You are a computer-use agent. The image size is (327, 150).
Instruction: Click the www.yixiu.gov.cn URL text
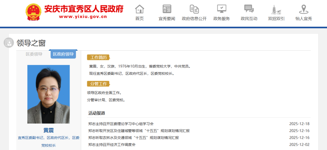point(83,17)
